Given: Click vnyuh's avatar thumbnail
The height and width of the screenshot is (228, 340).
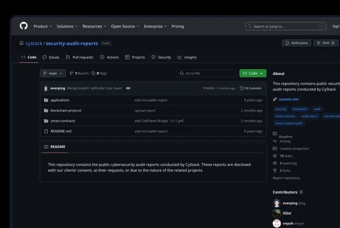Looking at the screenshot, I should click(276, 223).
